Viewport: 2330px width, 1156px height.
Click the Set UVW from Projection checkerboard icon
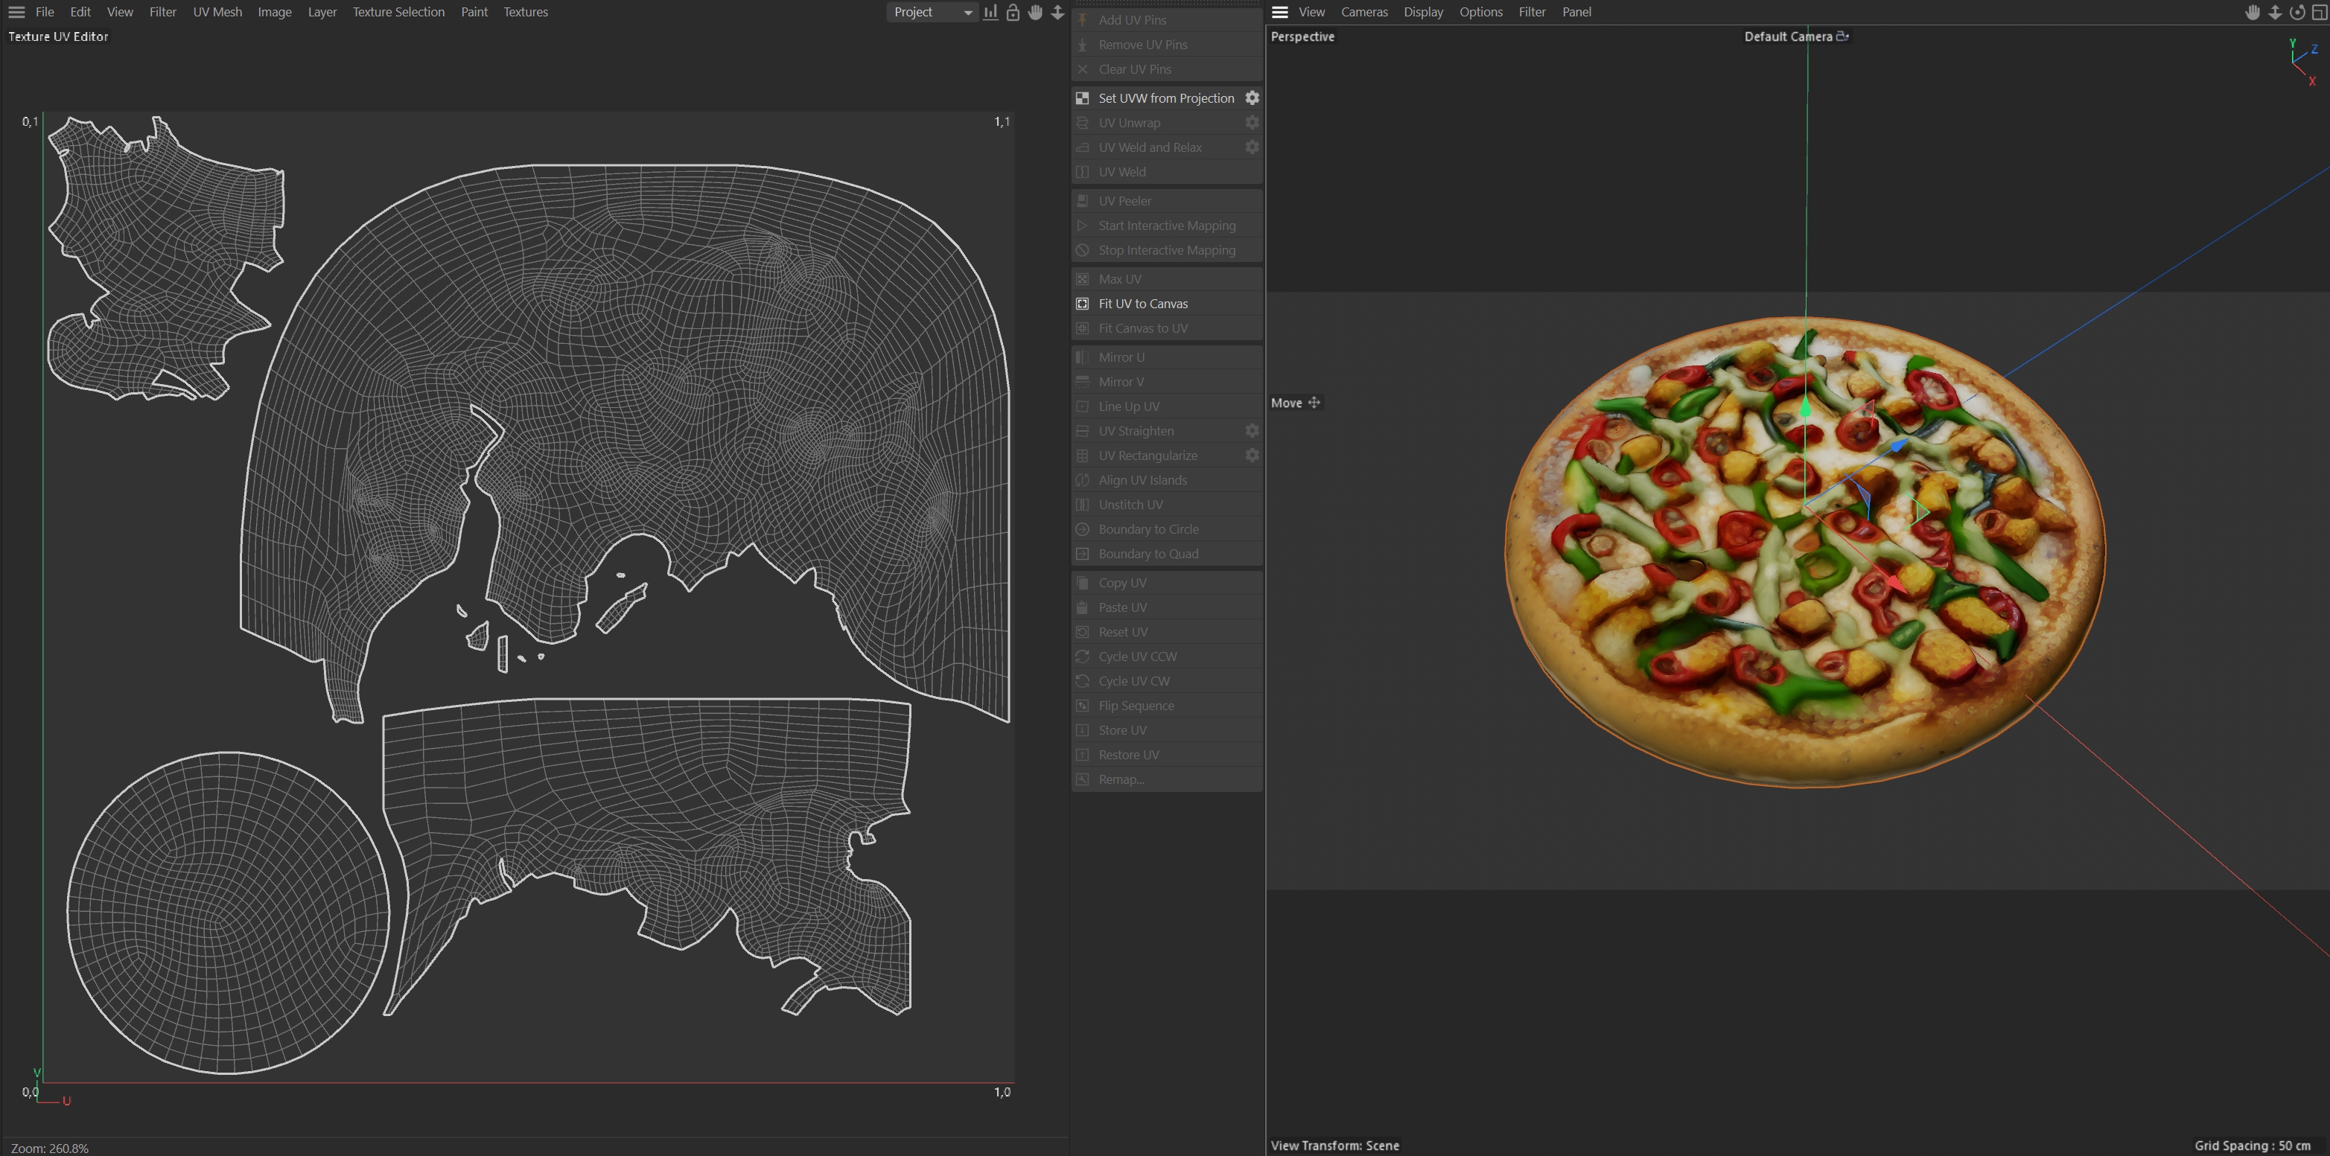(1083, 98)
